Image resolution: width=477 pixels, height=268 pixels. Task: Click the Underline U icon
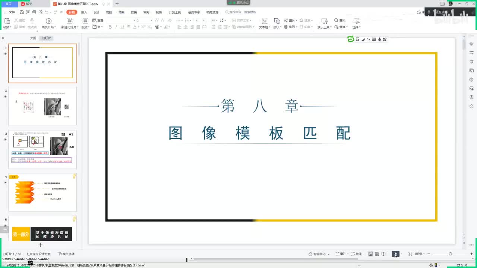(x=122, y=27)
